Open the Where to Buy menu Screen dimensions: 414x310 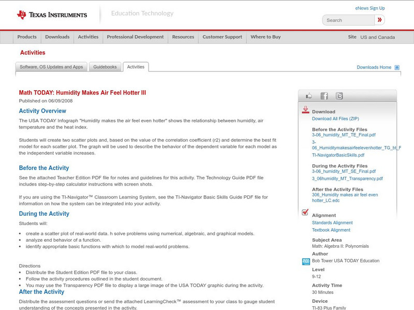tap(265, 37)
